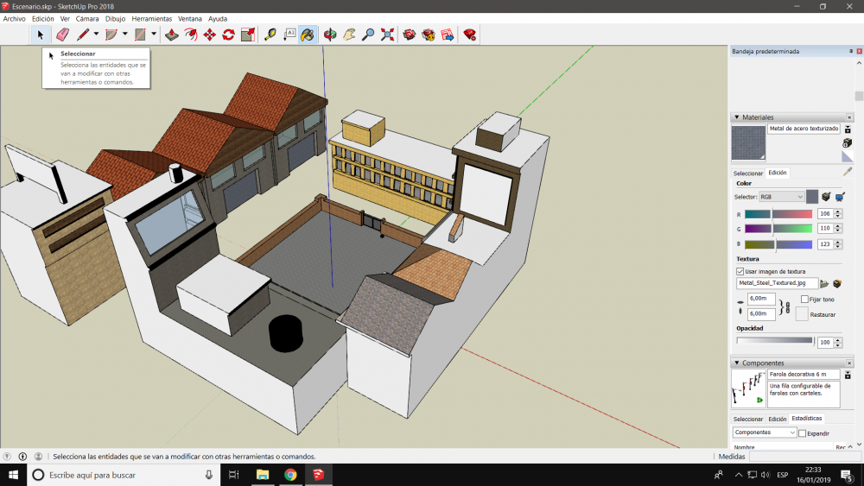Collapse the Materiales panel
Image resolution: width=864 pixels, height=486 pixels.
click(737, 117)
